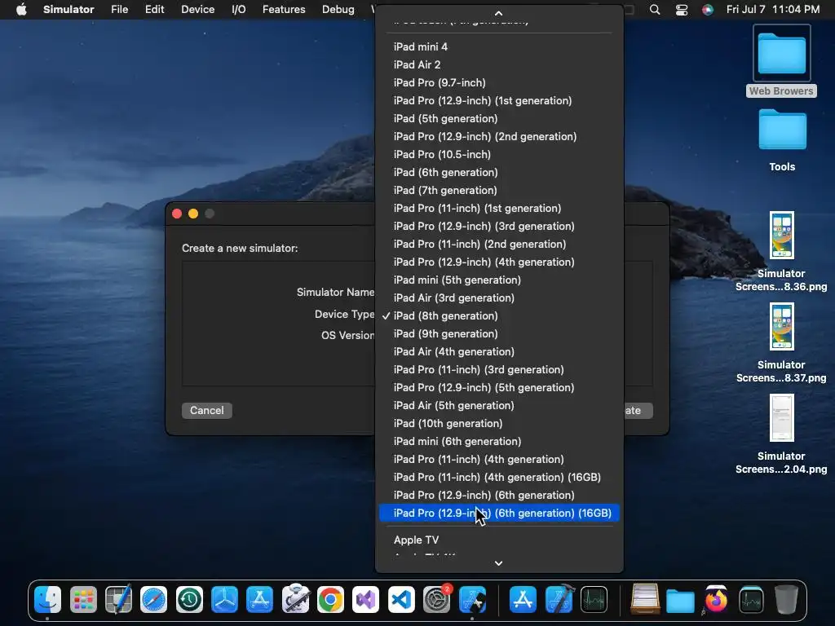Open Time Machine in the dock
The image size is (835, 626).
click(189, 600)
